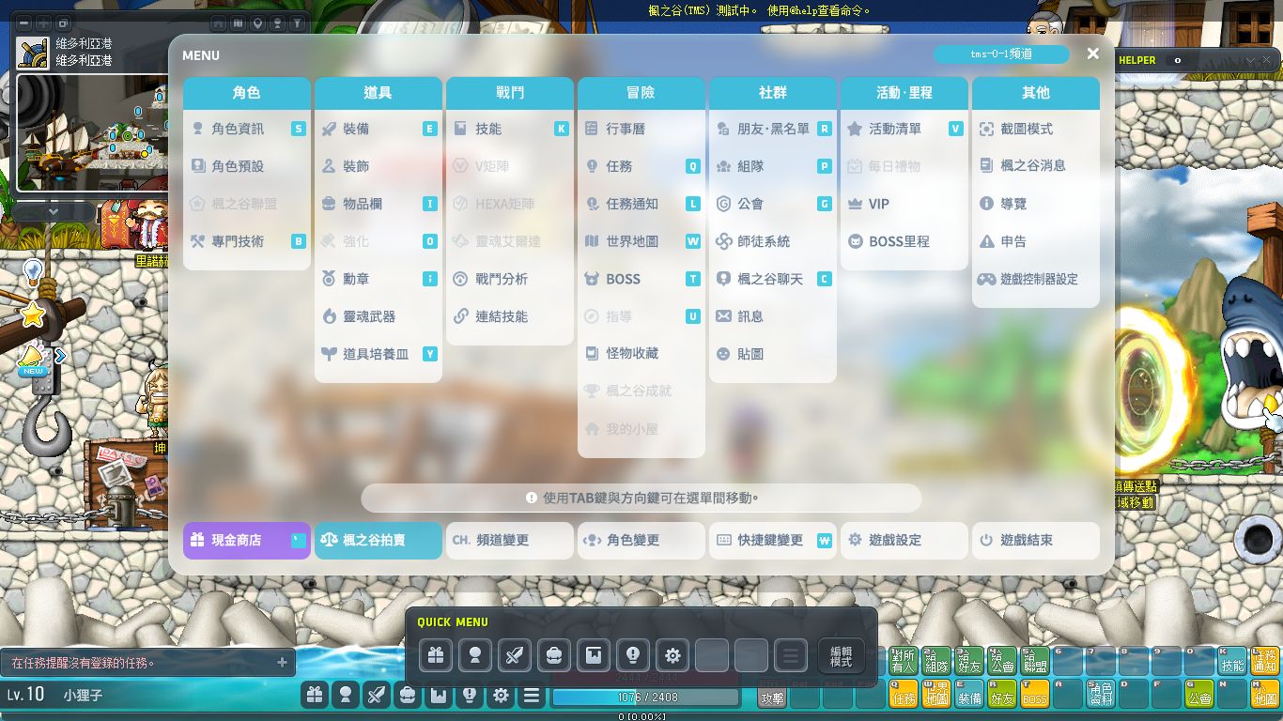Click the 快捷鍵變更 button
Viewport: 1283px width, 721px height.
773,541
